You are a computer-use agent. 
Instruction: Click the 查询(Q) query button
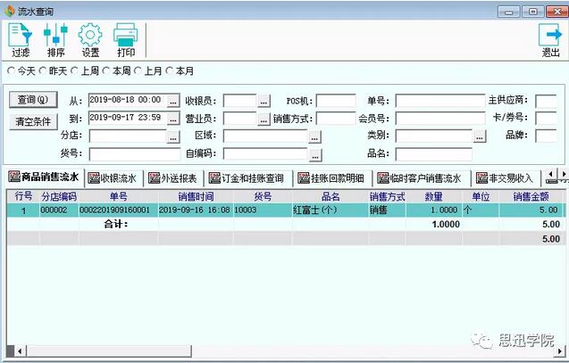tap(32, 100)
